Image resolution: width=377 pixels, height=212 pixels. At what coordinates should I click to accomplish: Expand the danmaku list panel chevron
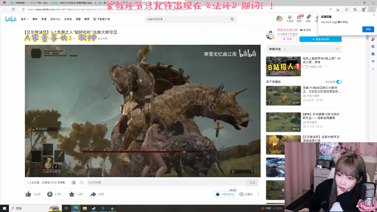337,49
